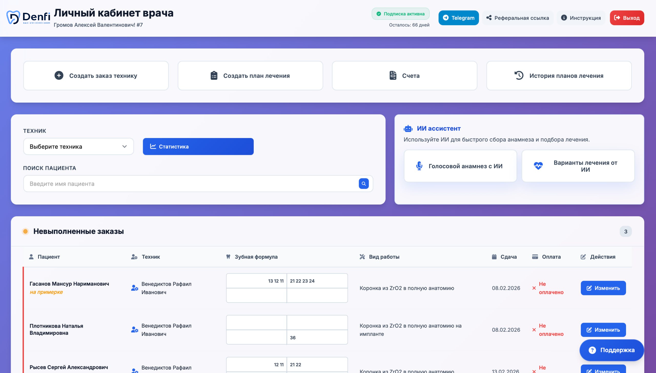This screenshot has width=656, height=373.
Task: Click the invoice icon next to Счета
Action: coord(393,75)
